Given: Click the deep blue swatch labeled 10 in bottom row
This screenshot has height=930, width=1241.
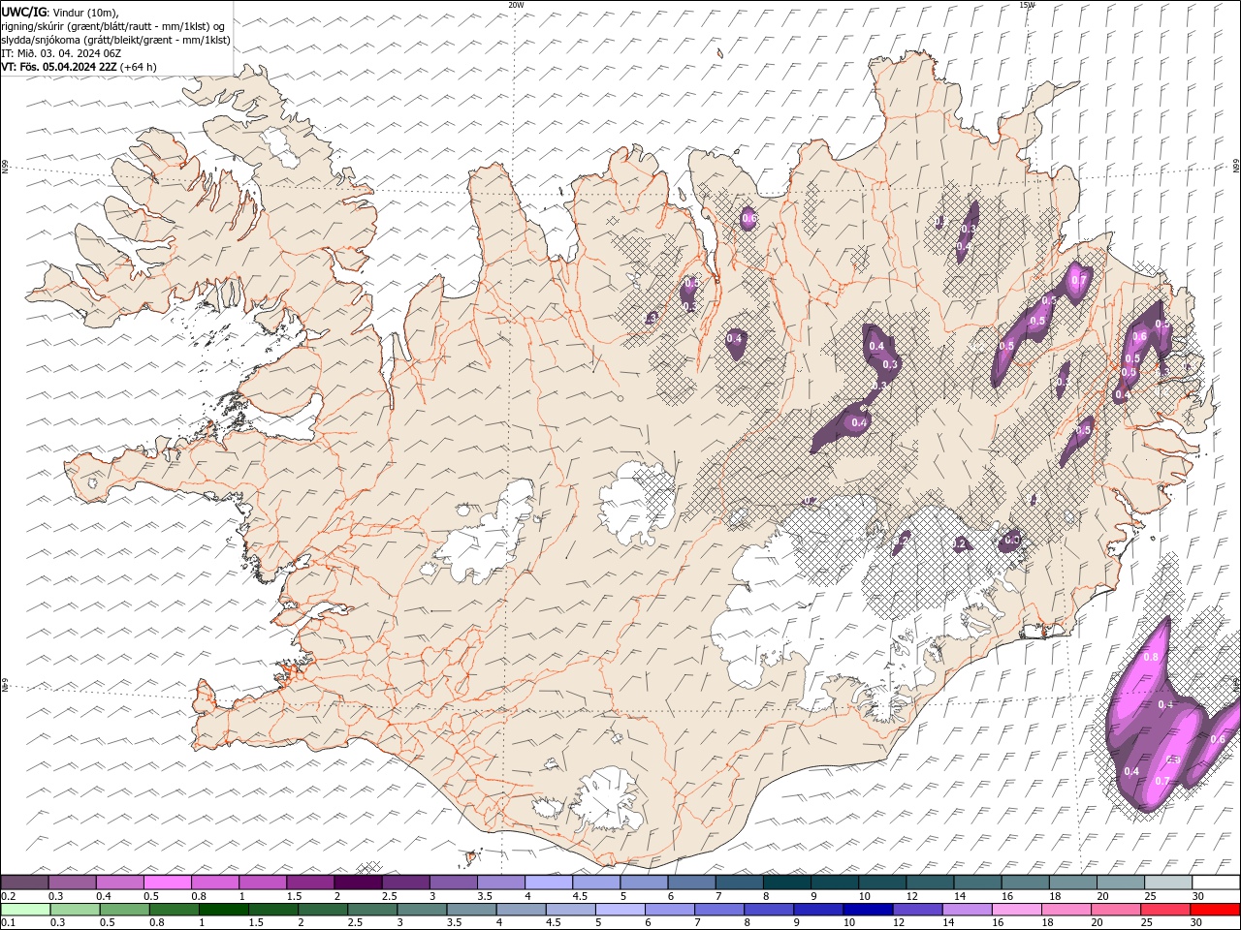Looking at the screenshot, I should pyautogui.click(x=868, y=910).
